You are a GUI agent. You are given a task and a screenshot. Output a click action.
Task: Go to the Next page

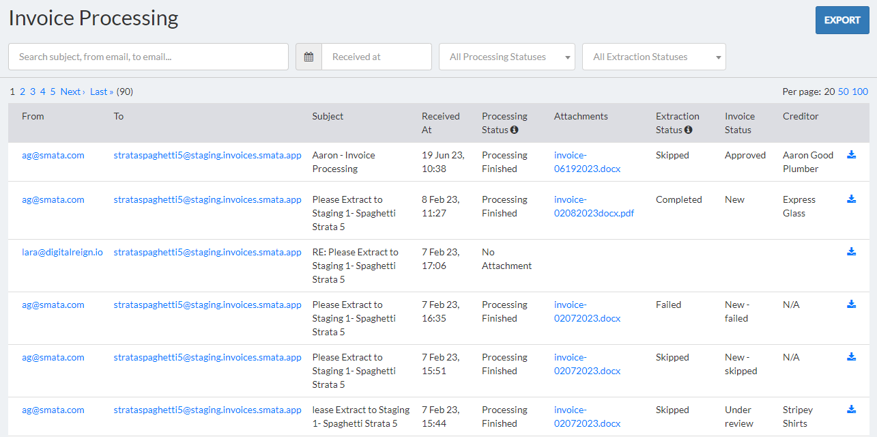[x=72, y=91]
